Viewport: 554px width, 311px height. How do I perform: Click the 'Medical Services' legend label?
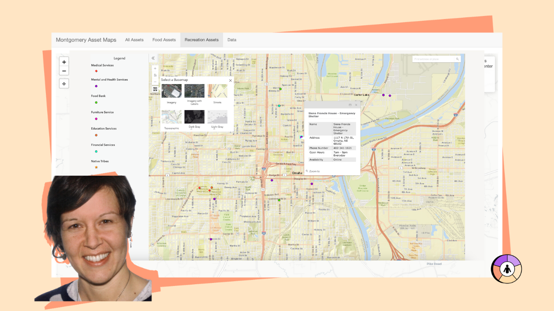102,66
